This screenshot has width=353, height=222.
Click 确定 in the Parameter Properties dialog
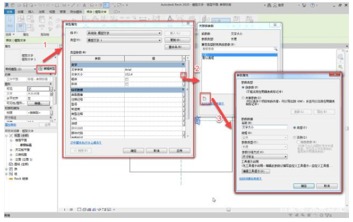(304, 186)
